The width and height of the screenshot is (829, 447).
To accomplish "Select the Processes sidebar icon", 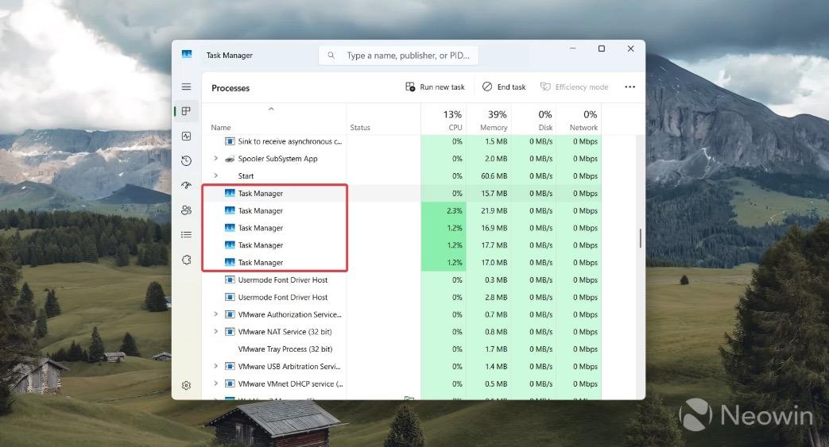I will (x=186, y=111).
